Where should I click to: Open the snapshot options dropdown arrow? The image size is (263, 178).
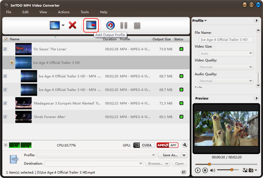pos(256,170)
